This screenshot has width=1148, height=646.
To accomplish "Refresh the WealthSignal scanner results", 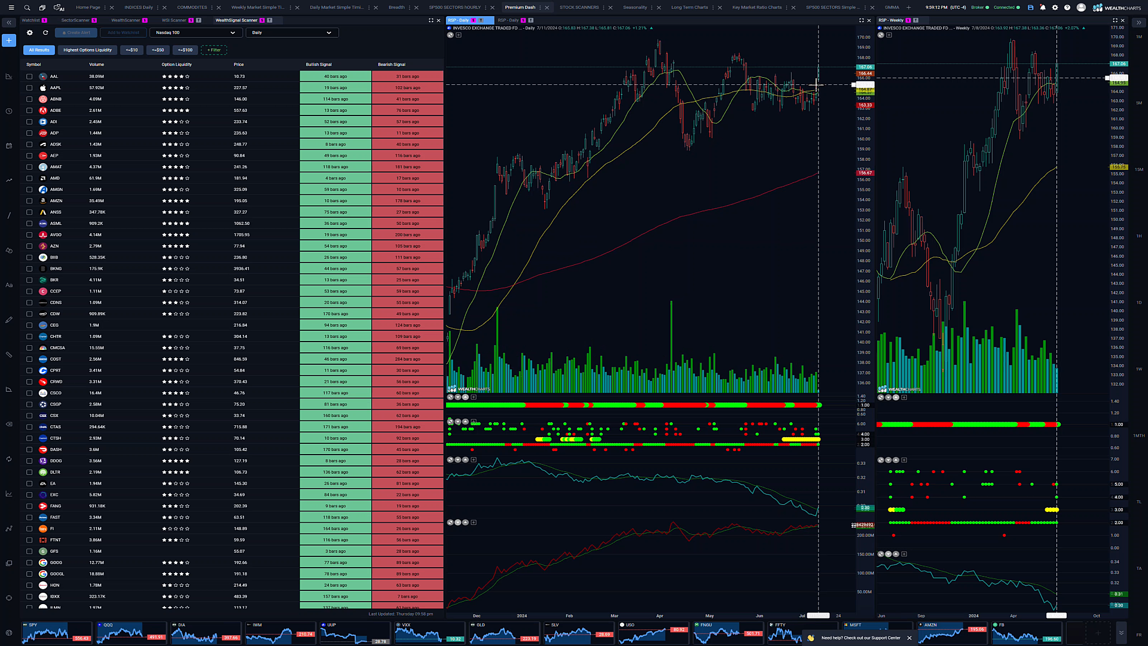I will pyautogui.click(x=45, y=33).
